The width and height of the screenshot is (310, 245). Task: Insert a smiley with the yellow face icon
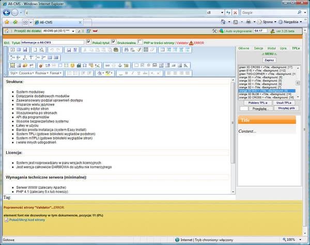pos(72,66)
